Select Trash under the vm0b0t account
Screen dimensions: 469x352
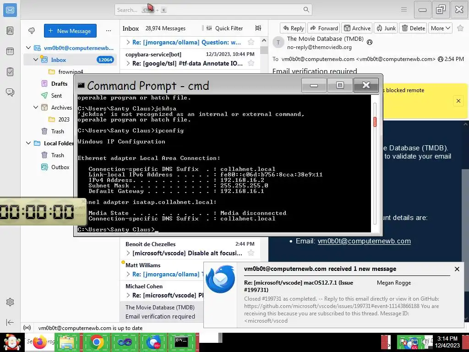point(57,131)
